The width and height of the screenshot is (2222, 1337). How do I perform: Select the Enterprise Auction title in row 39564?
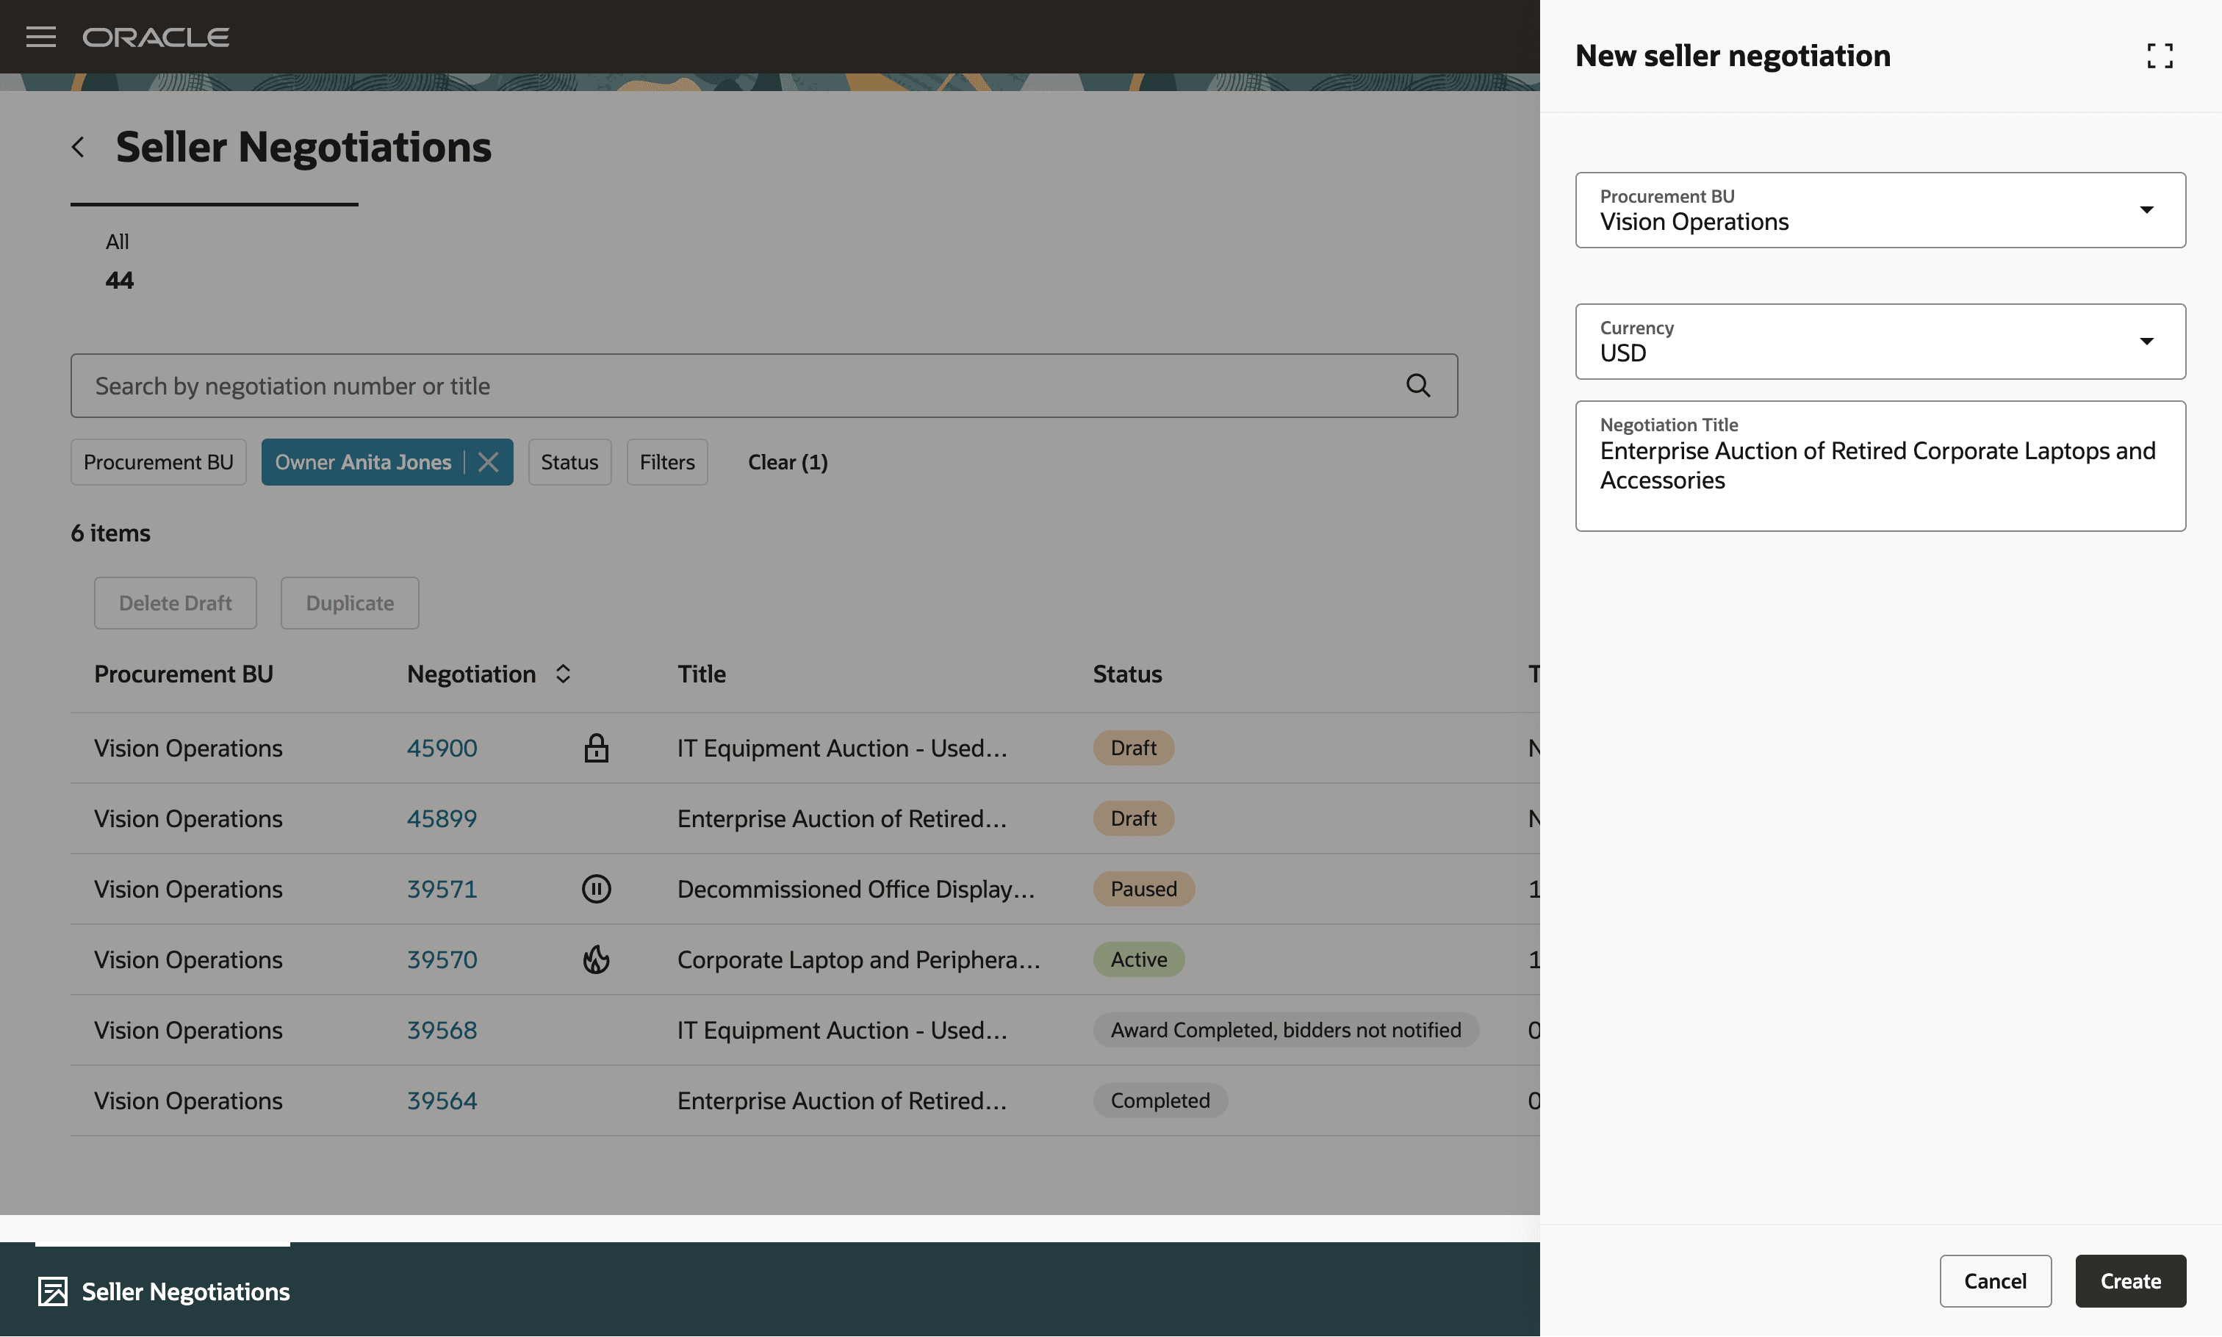point(841,1101)
